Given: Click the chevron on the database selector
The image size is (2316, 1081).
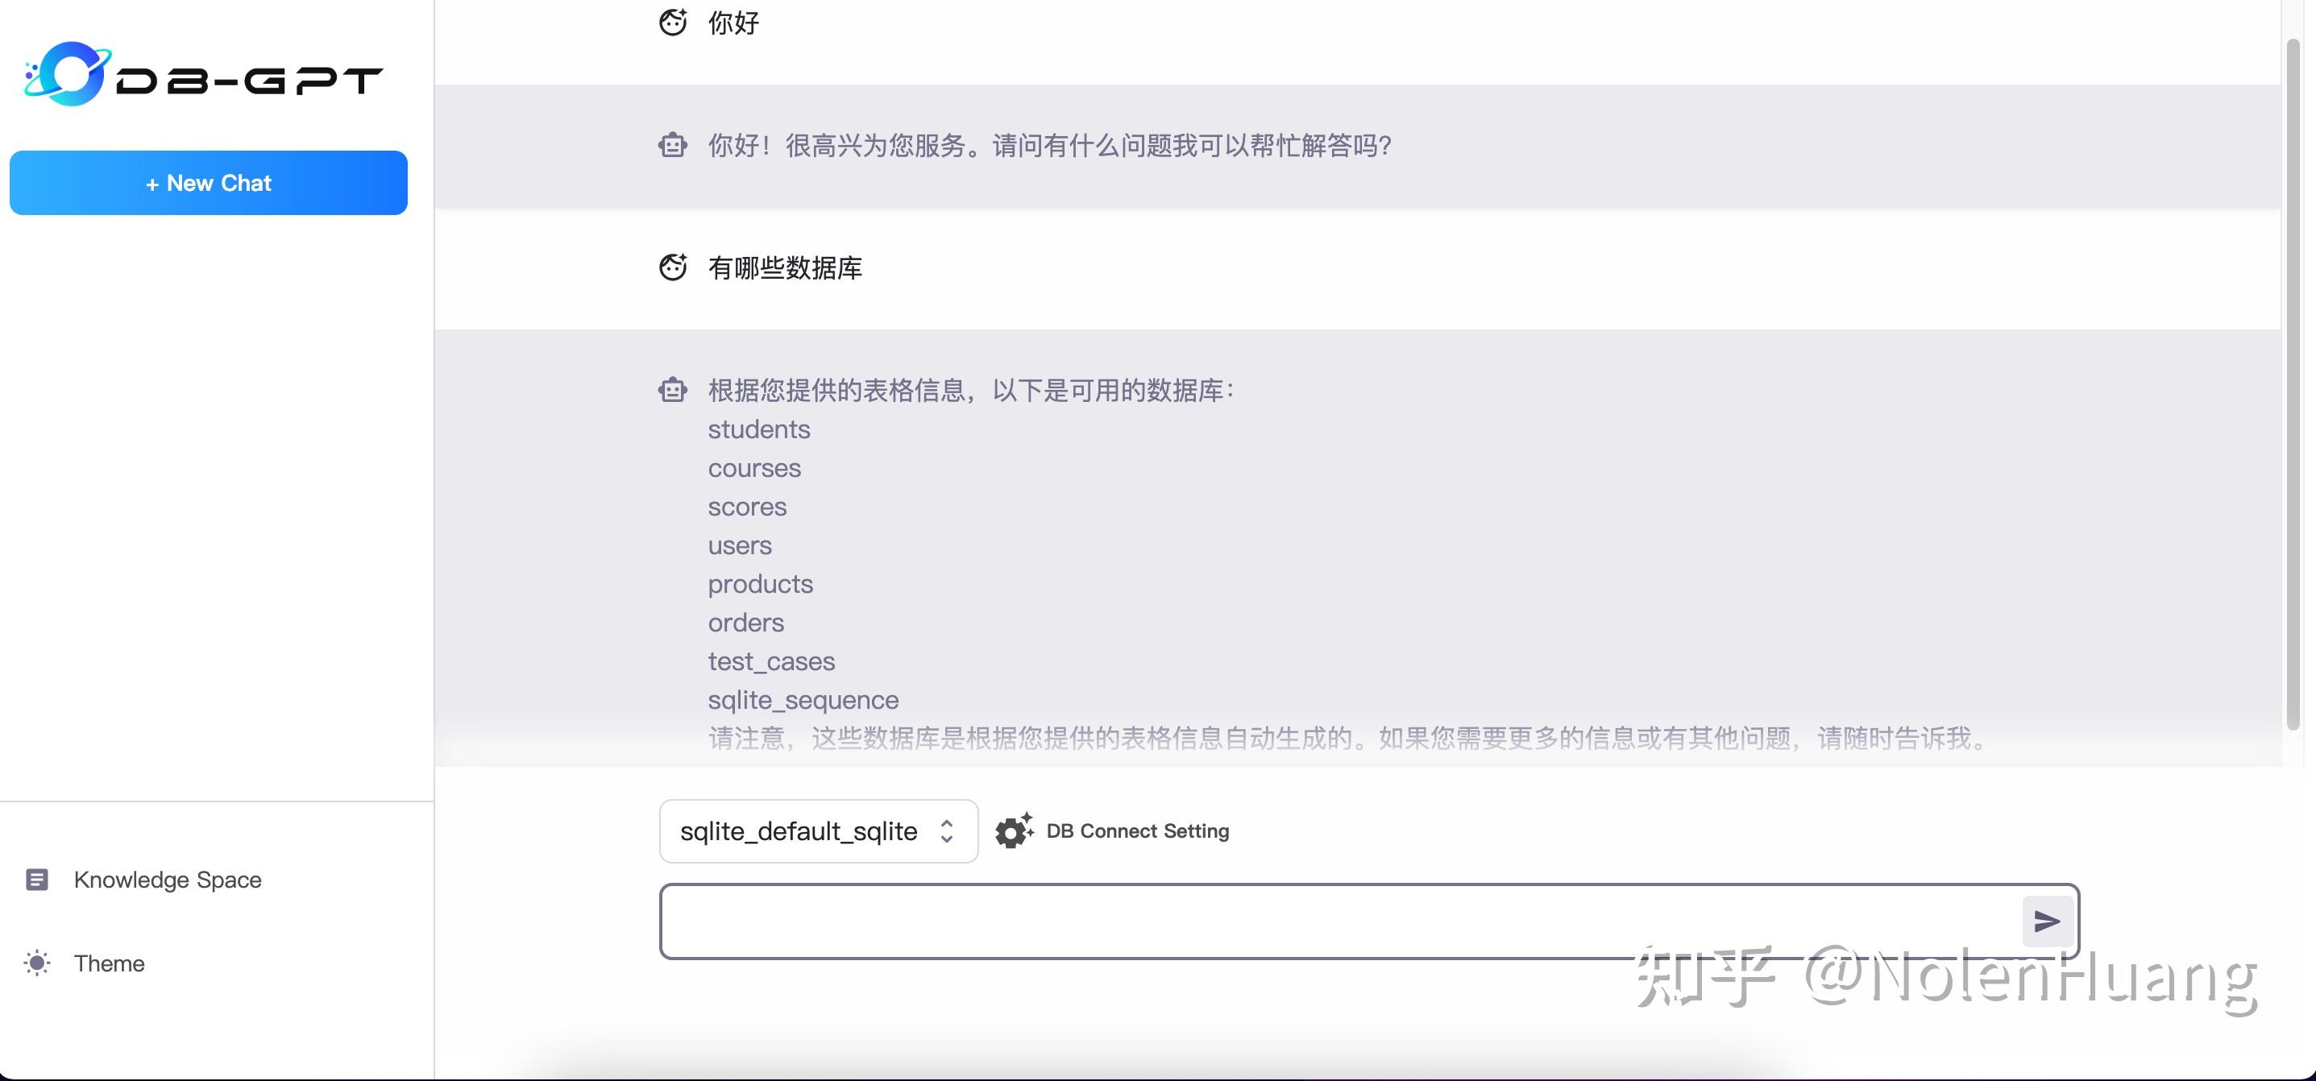Looking at the screenshot, I should click(947, 831).
